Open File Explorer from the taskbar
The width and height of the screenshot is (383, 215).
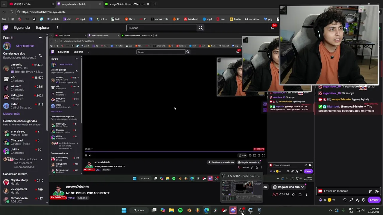click(171, 210)
